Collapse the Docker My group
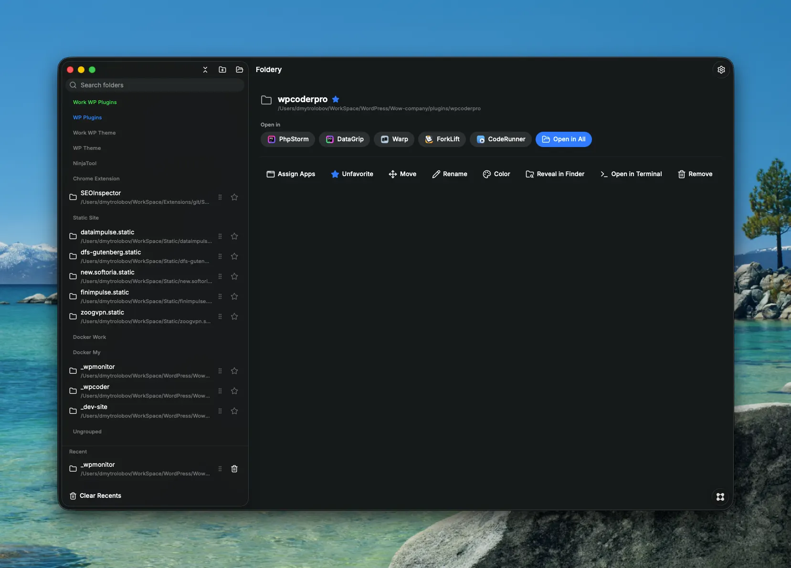Image resolution: width=791 pixels, height=568 pixels. (86, 352)
